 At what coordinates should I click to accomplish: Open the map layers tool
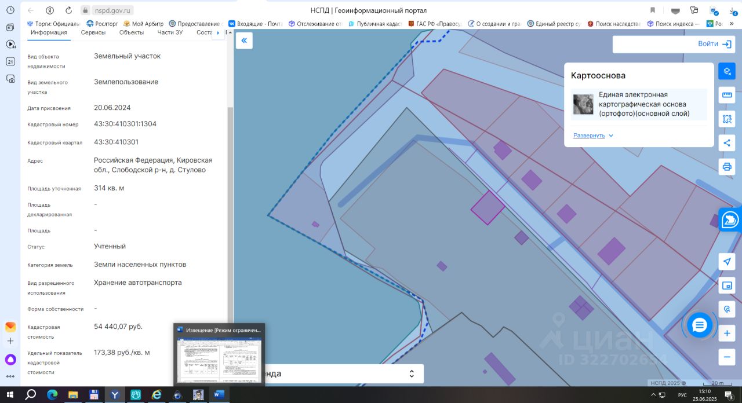[727, 71]
